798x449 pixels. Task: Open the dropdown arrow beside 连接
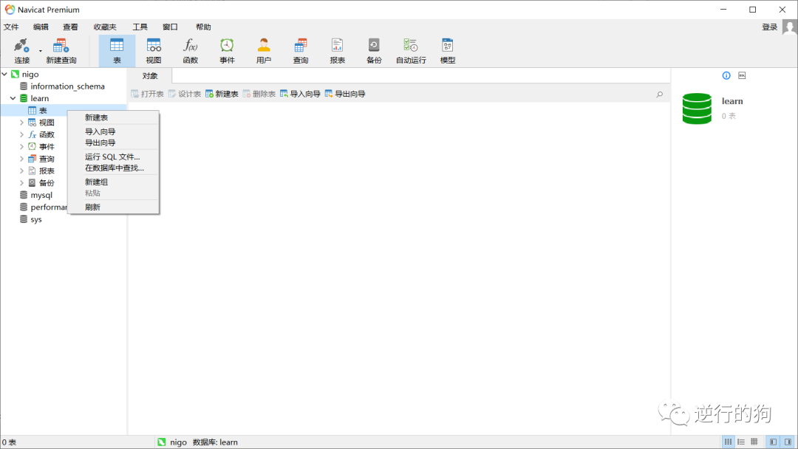(x=41, y=51)
